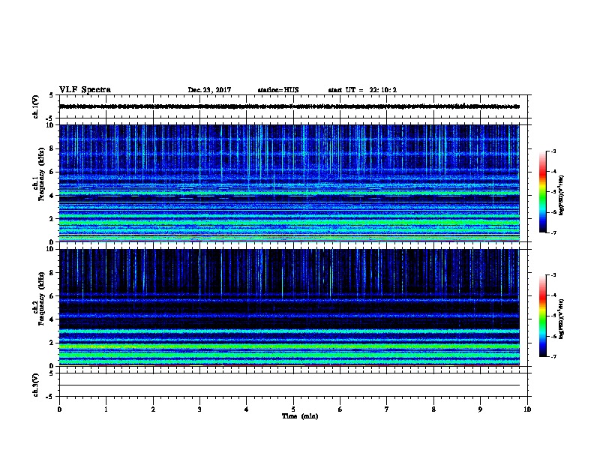594x459 pixels.
Task: Click time-axis tick label "8"
Action: click(433, 409)
